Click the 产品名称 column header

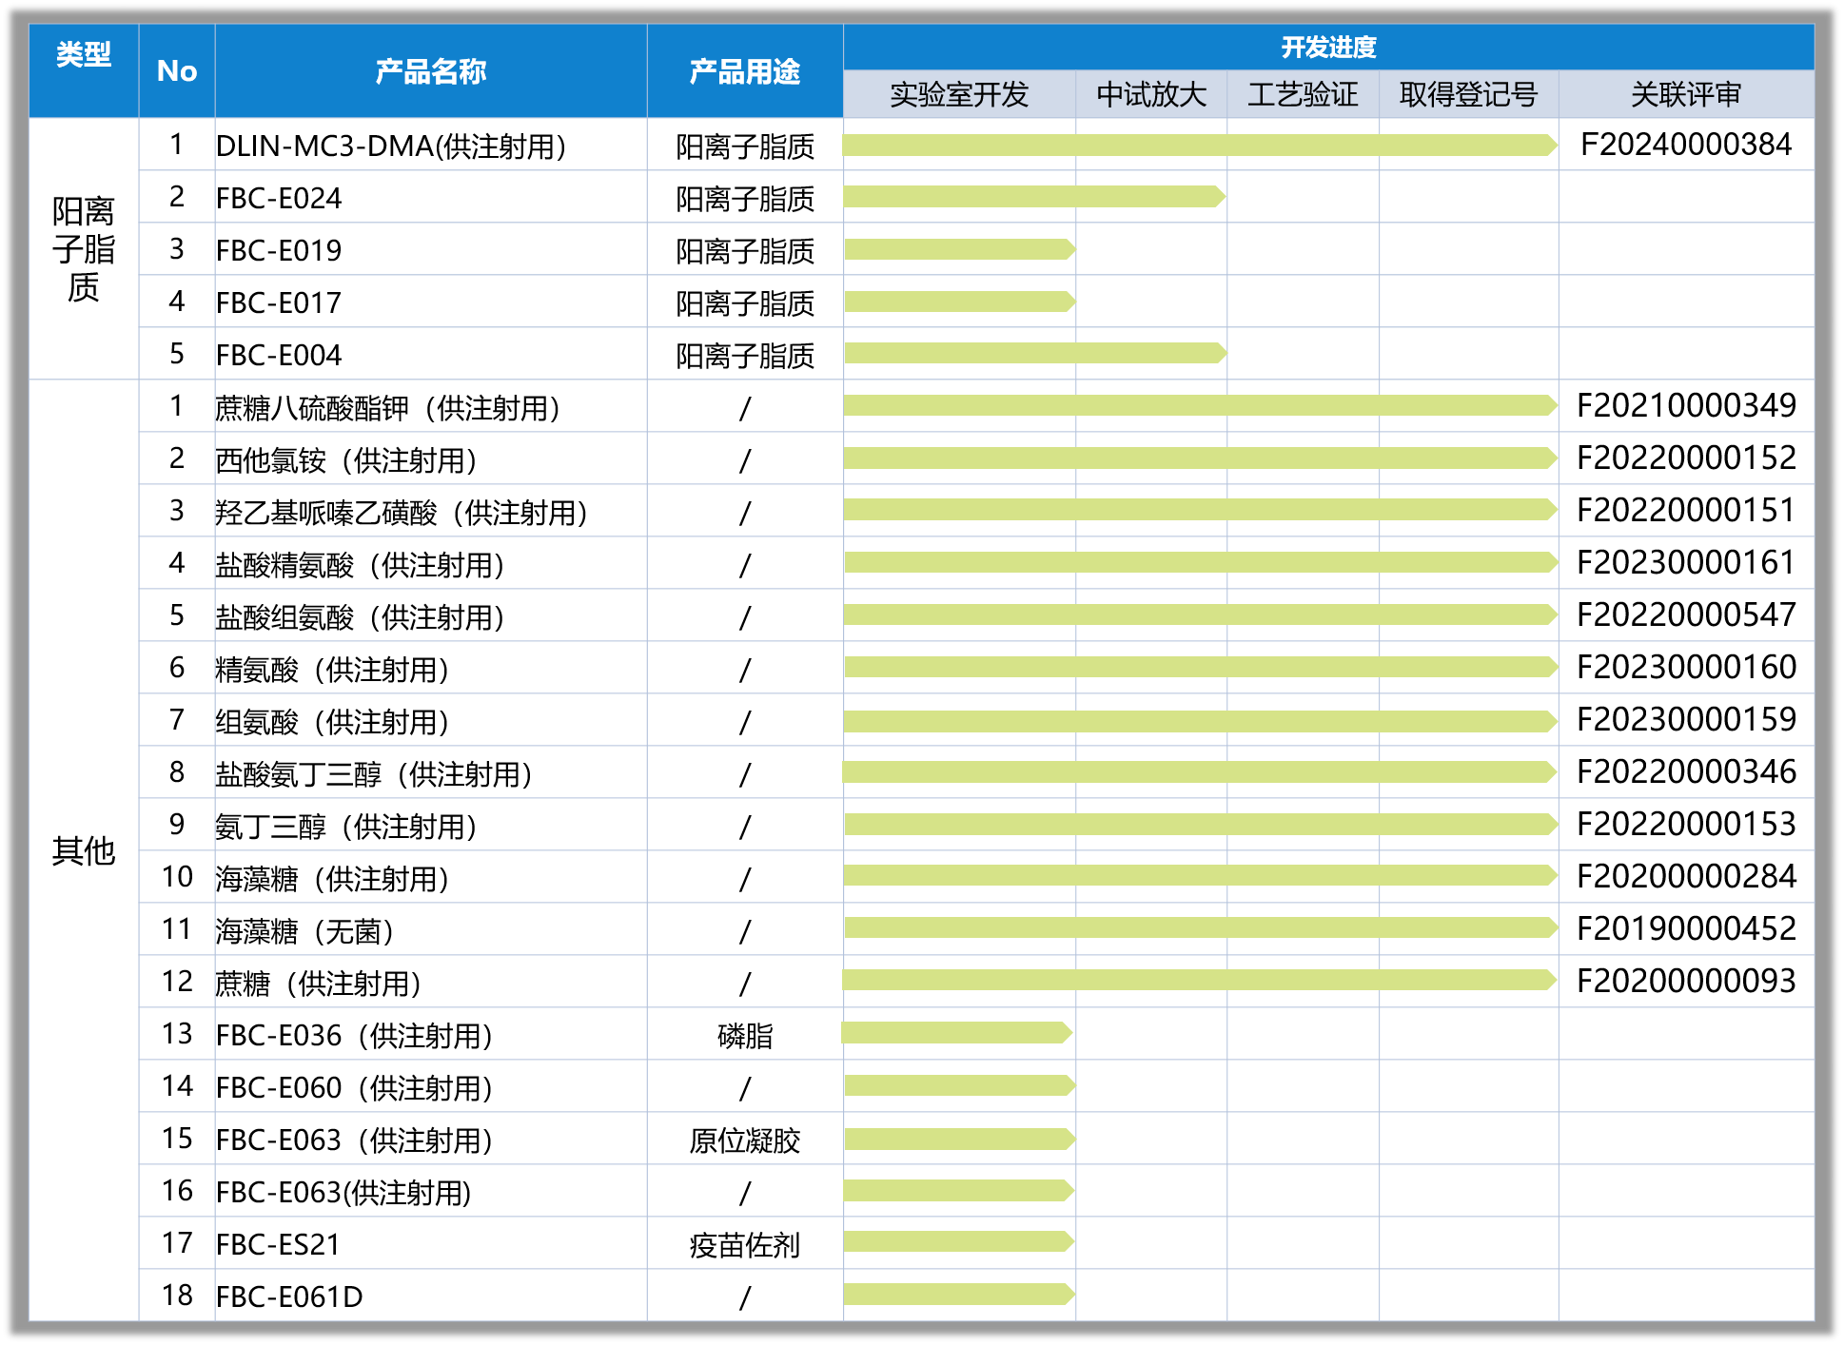click(430, 71)
